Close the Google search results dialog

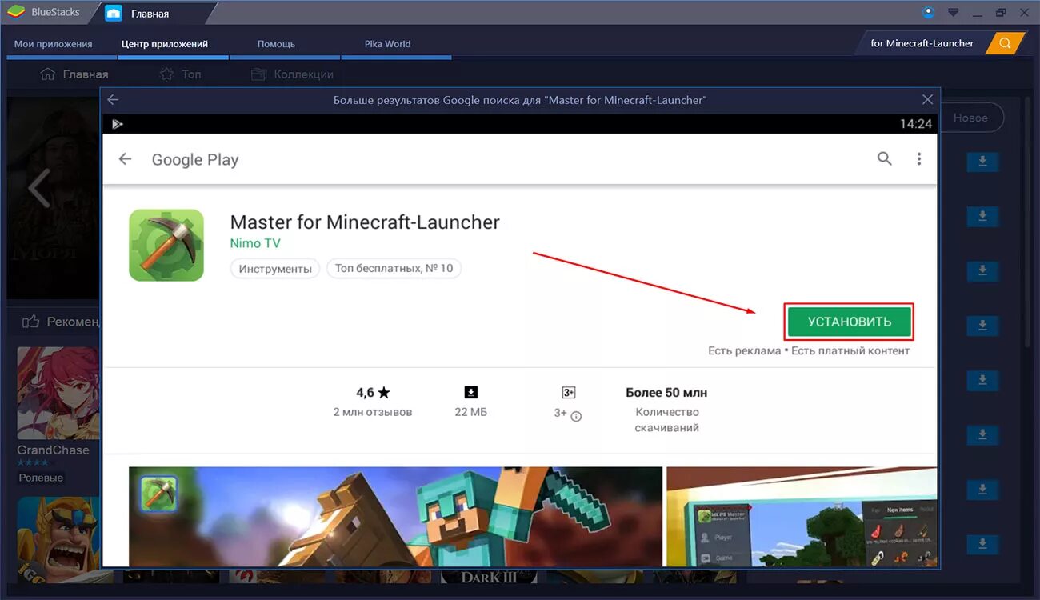[x=927, y=100]
